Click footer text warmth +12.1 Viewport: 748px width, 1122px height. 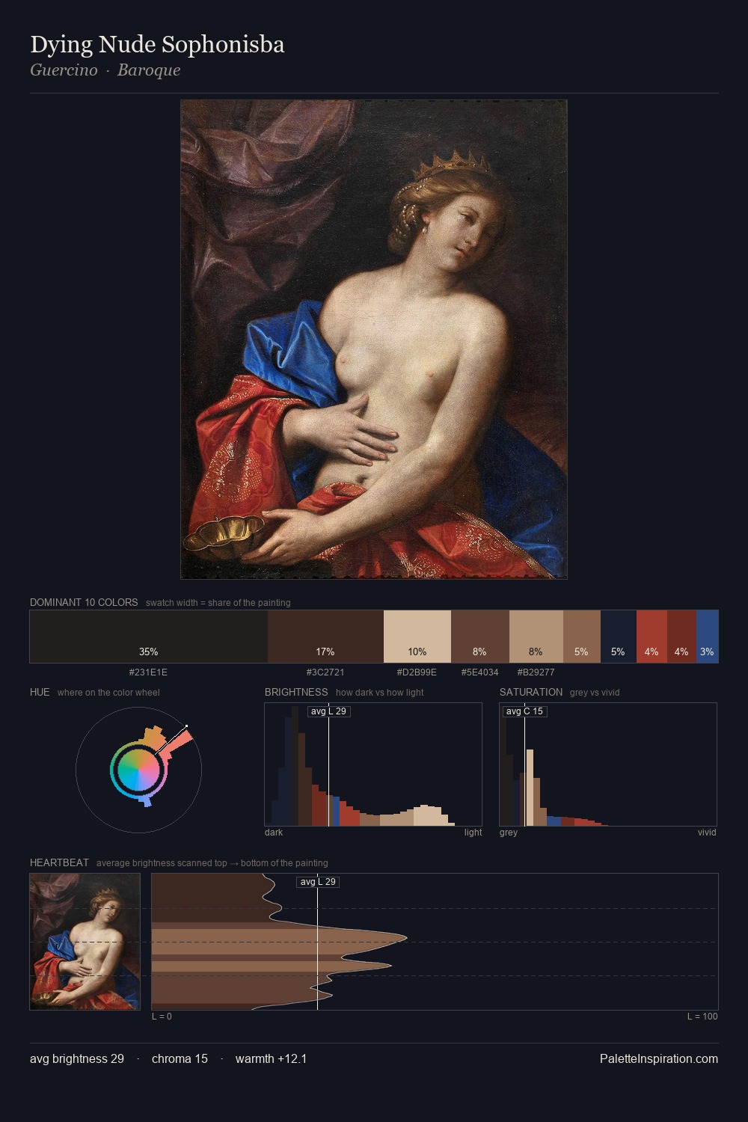pyautogui.click(x=272, y=1058)
